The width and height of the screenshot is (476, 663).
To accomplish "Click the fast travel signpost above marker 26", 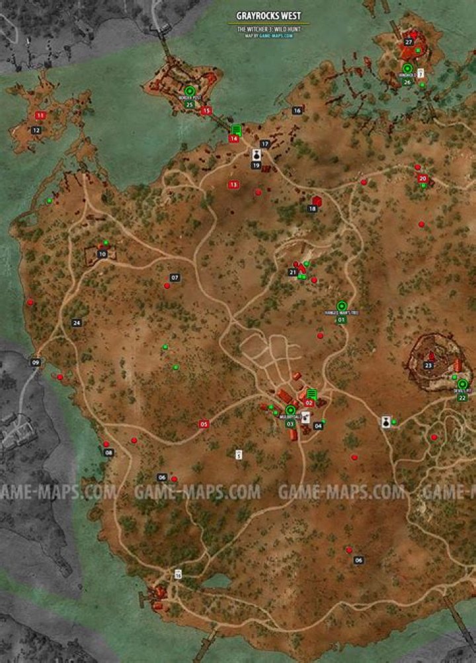I will click(407, 68).
